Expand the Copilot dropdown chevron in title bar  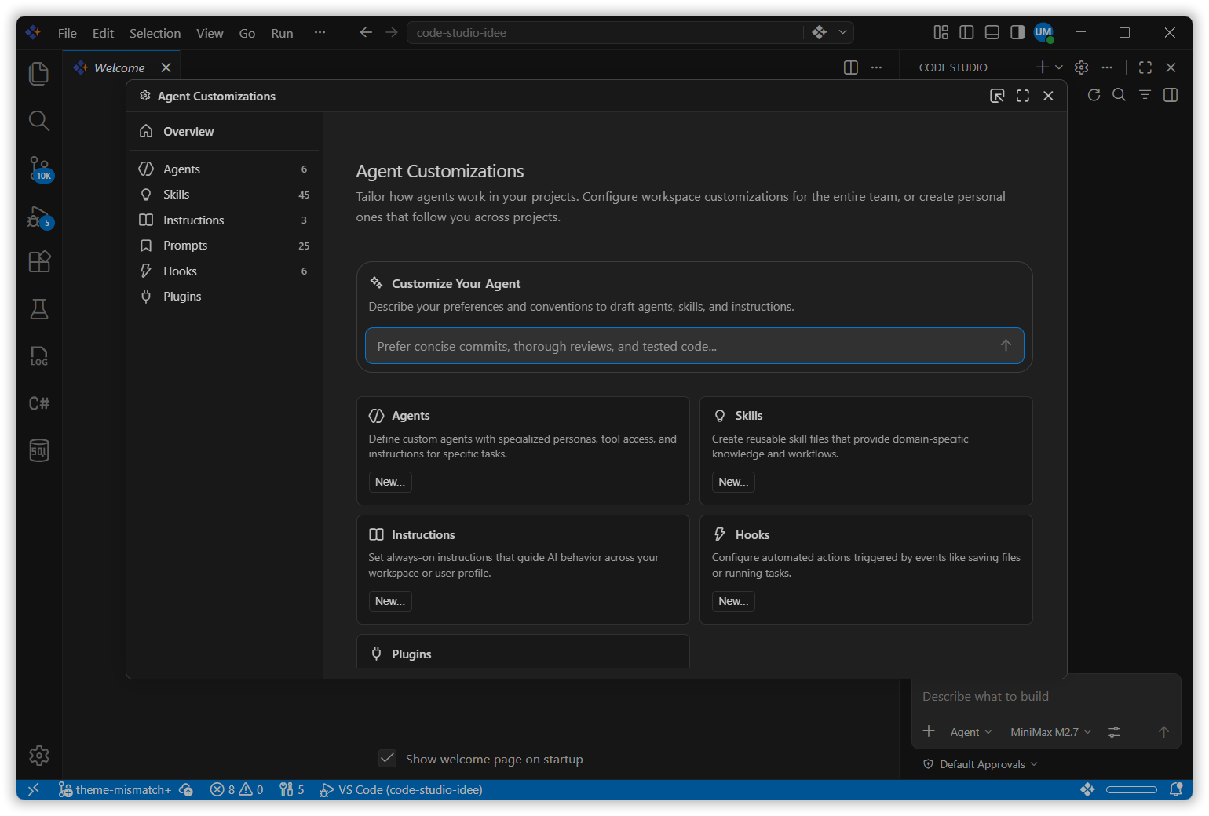pos(842,32)
